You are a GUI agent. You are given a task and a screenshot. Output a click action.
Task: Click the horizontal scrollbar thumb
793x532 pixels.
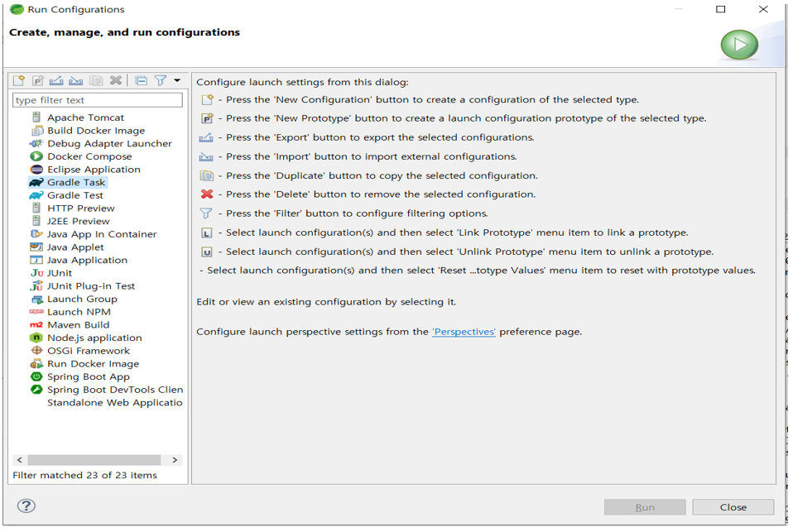(94, 460)
